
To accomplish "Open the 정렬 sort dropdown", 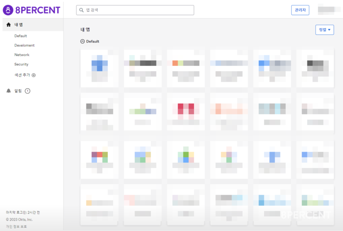I will click(x=324, y=30).
